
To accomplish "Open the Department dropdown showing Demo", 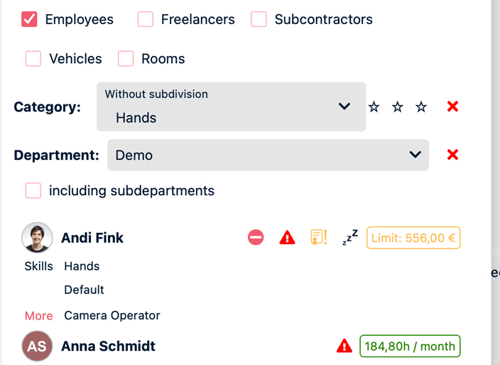I will tap(268, 155).
